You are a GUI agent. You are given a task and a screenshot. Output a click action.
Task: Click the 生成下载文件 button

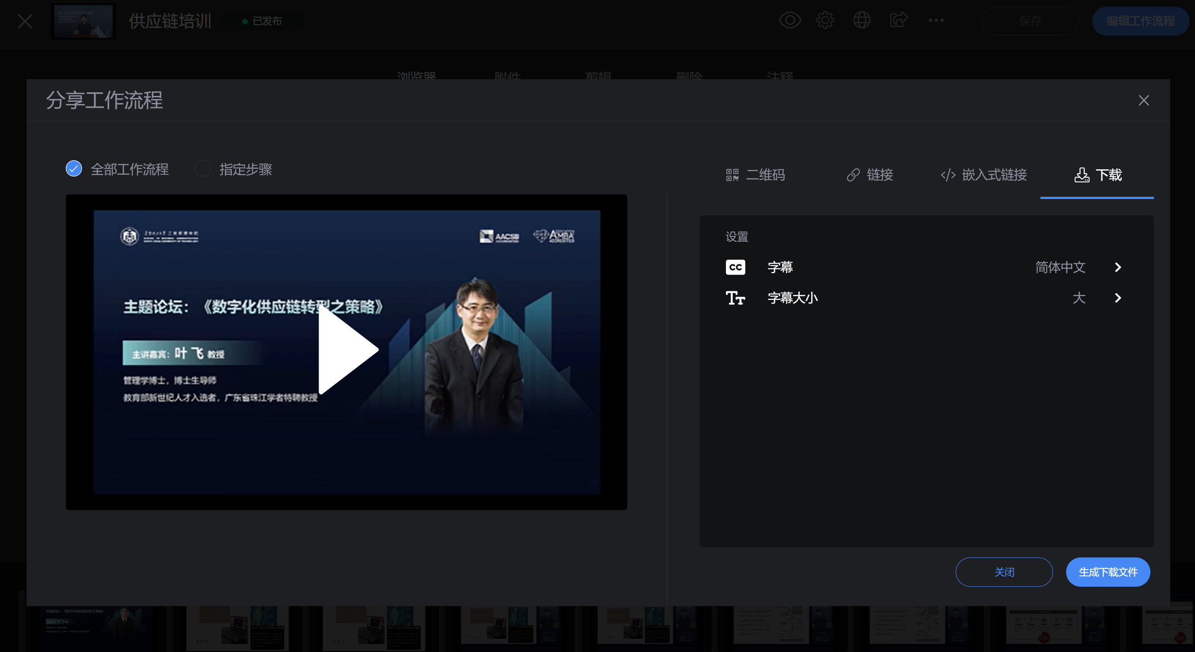tap(1108, 572)
